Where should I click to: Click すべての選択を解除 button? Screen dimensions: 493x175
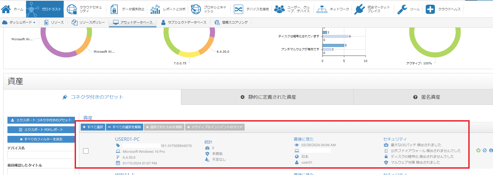coord(125,127)
